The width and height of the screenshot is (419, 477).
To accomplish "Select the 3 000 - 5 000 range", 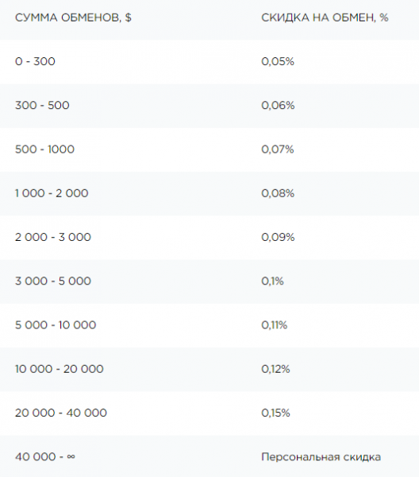I will (x=53, y=281).
